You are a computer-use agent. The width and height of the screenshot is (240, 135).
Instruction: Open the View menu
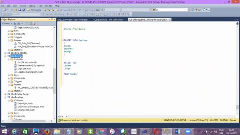[x=15, y=6]
